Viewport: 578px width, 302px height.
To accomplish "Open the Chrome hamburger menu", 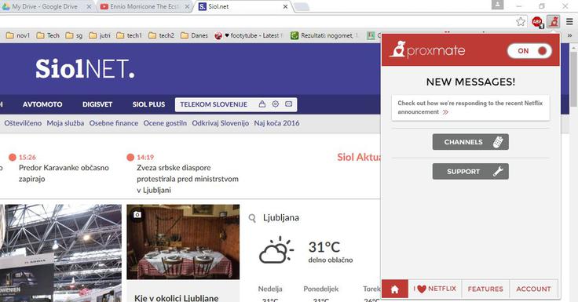I will 569,22.
